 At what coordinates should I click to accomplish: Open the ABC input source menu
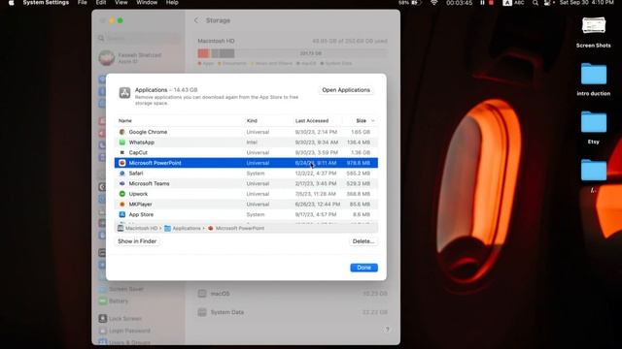coord(513,3)
